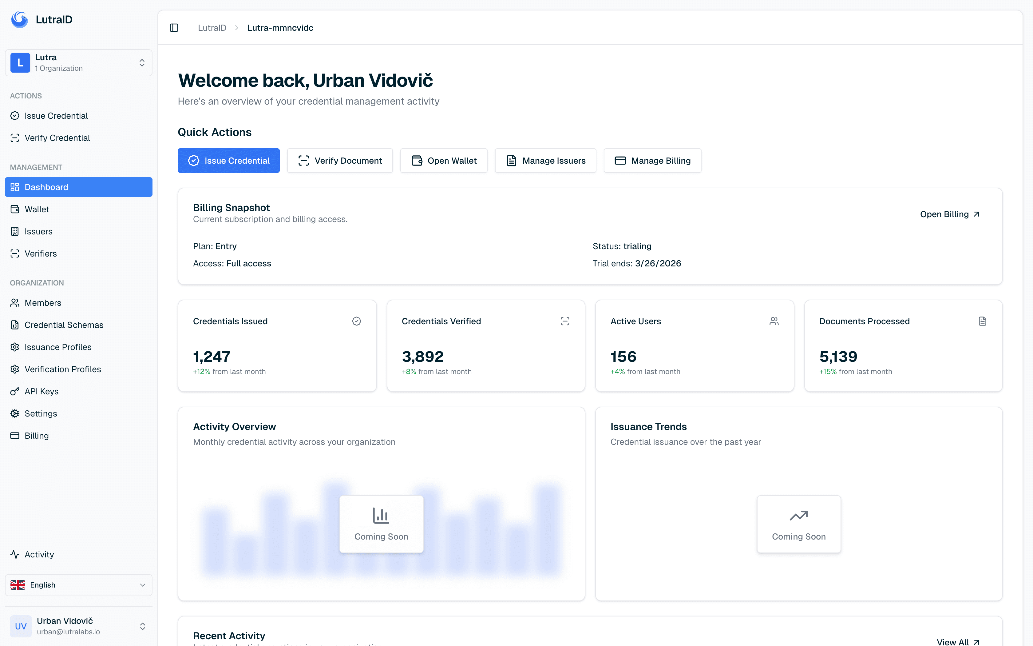Follow the Open Billing link
This screenshot has width=1033, height=646.
pyautogui.click(x=949, y=214)
